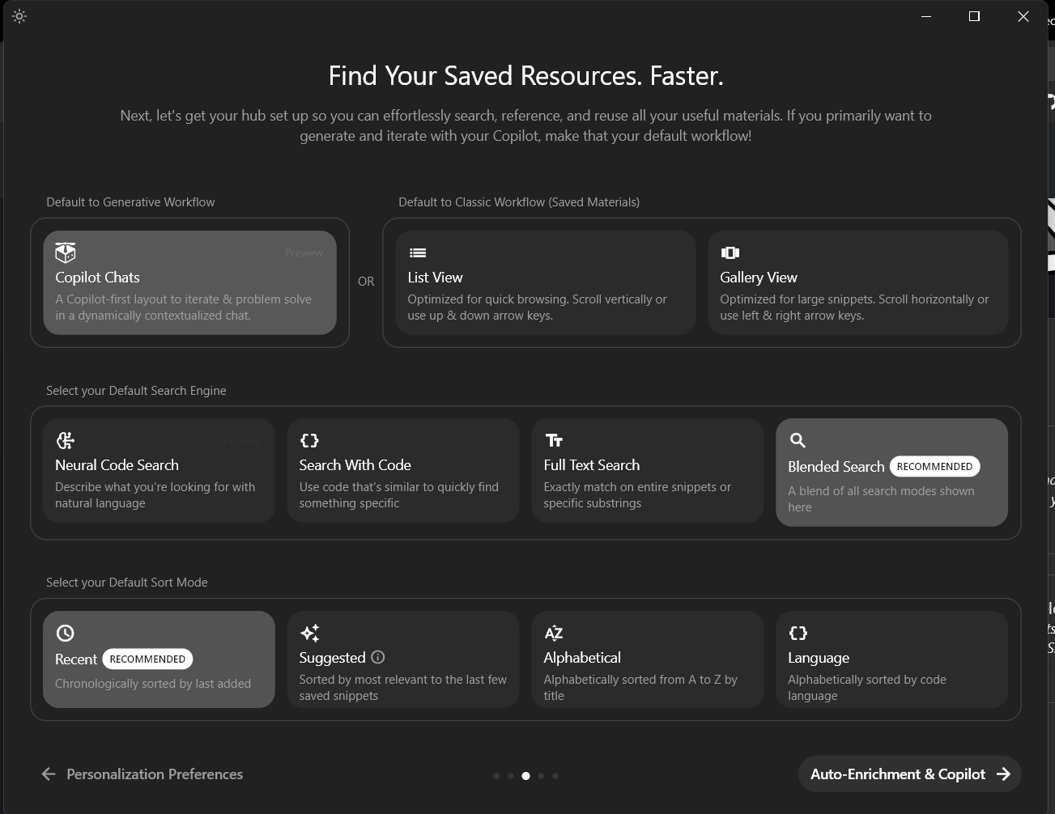Screen dimensions: 1055x814
Task: Click the List View bullet-list icon
Action: pyautogui.click(x=417, y=252)
